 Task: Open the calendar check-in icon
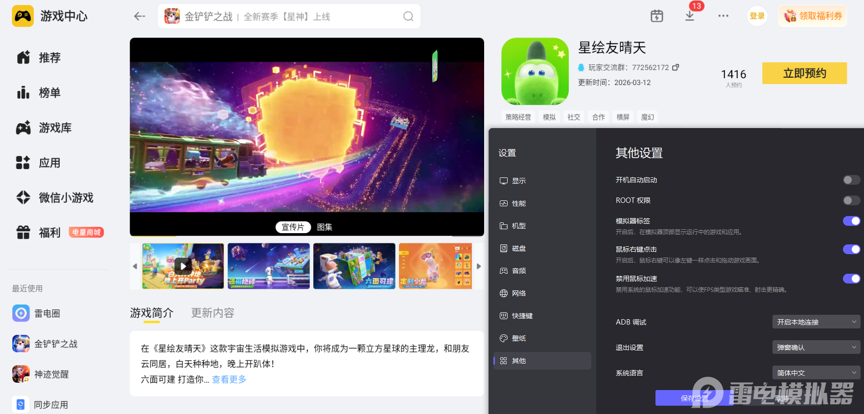(x=657, y=16)
